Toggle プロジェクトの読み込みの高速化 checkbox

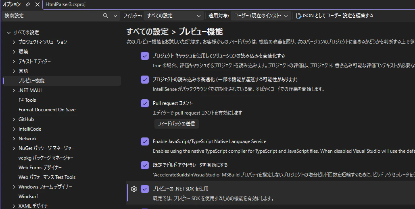point(145,80)
